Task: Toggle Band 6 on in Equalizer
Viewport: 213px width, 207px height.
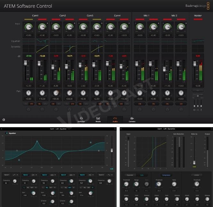Action: (101, 175)
